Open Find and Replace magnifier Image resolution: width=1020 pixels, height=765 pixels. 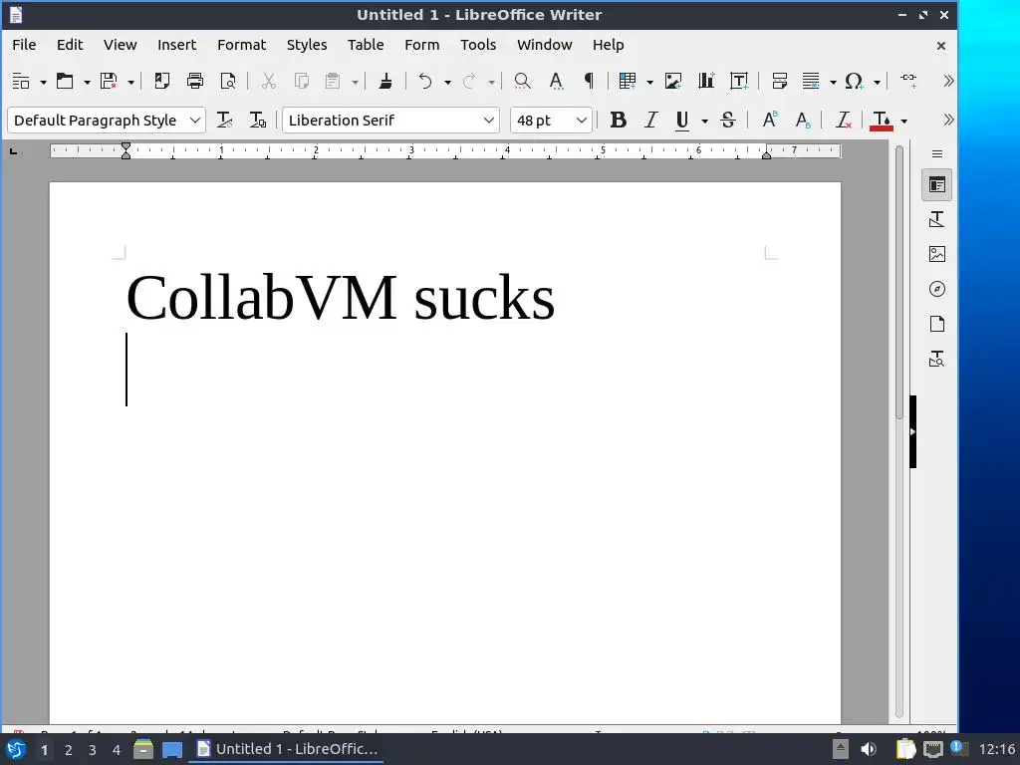tap(522, 81)
